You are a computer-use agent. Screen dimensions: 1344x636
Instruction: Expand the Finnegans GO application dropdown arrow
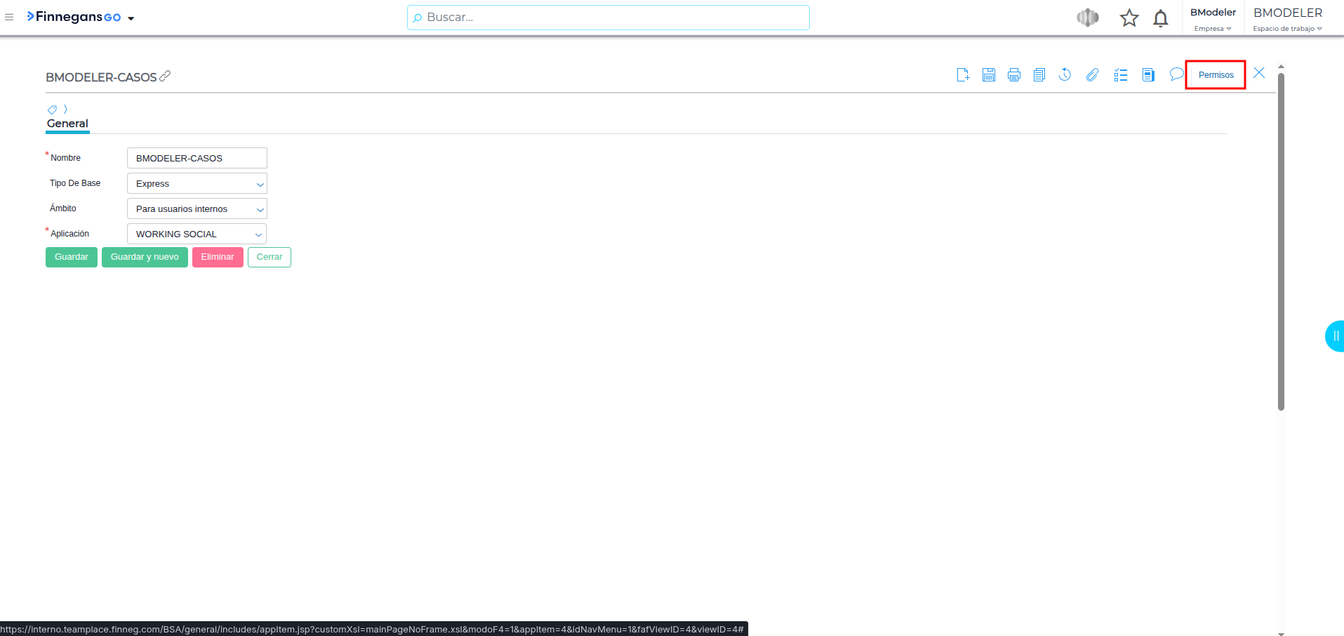[x=131, y=18]
